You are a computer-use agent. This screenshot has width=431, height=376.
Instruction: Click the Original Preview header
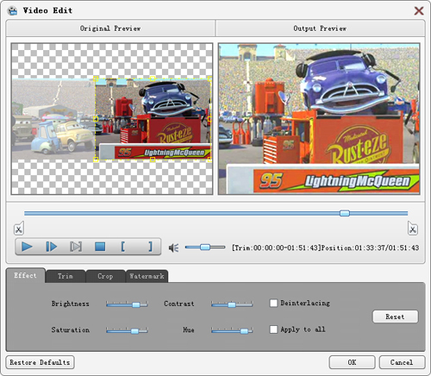(x=110, y=28)
